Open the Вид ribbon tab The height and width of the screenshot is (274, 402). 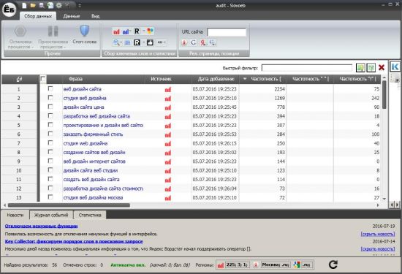pyautogui.click(x=95, y=16)
